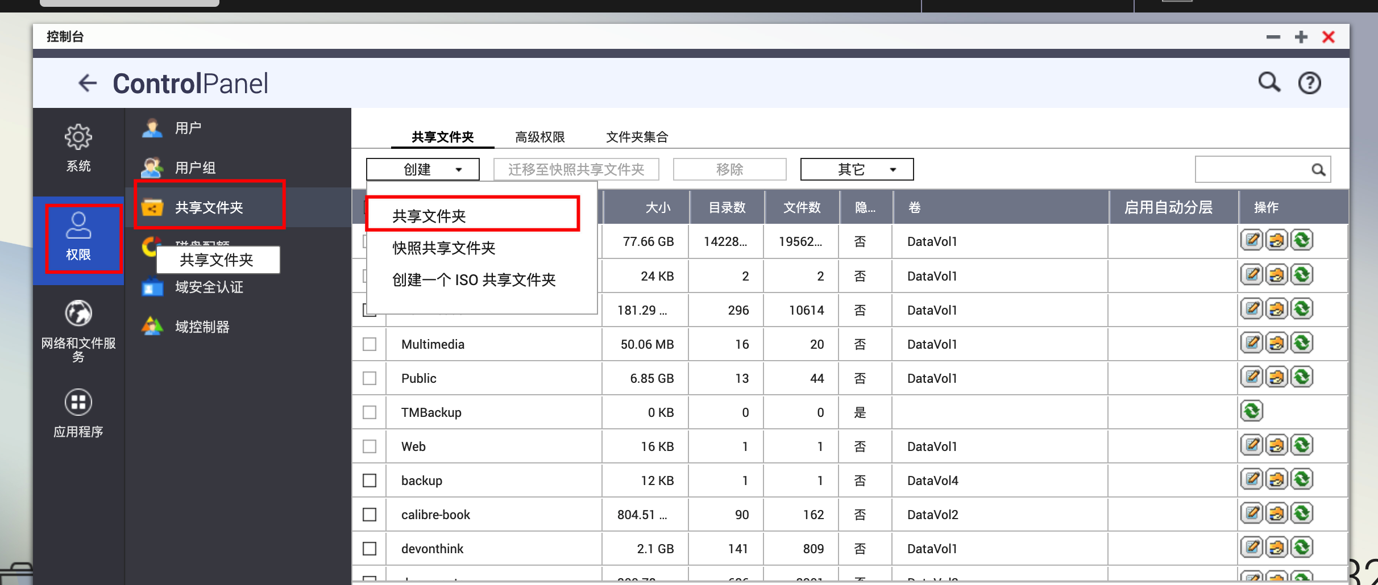Image resolution: width=1378 pixels, height=585 pixels.
Task: Refresh the Public folder row
Action: (1302, 377)
